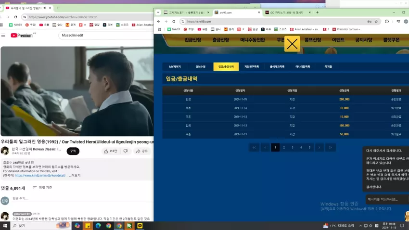Open the Asian Amateur bookmark in the snr99 window

click(305, 29)
